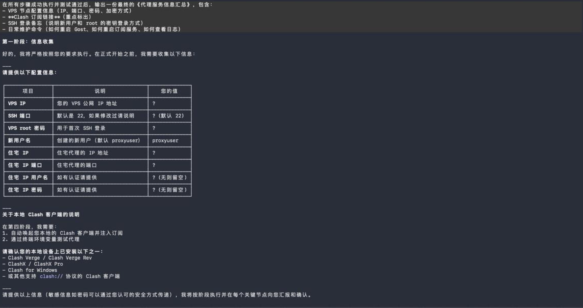Image resolution: width=583 pixels, height=308 pixels.
Task: Click the "请提供以下配置信息" heading line
Action: [30, 73]
